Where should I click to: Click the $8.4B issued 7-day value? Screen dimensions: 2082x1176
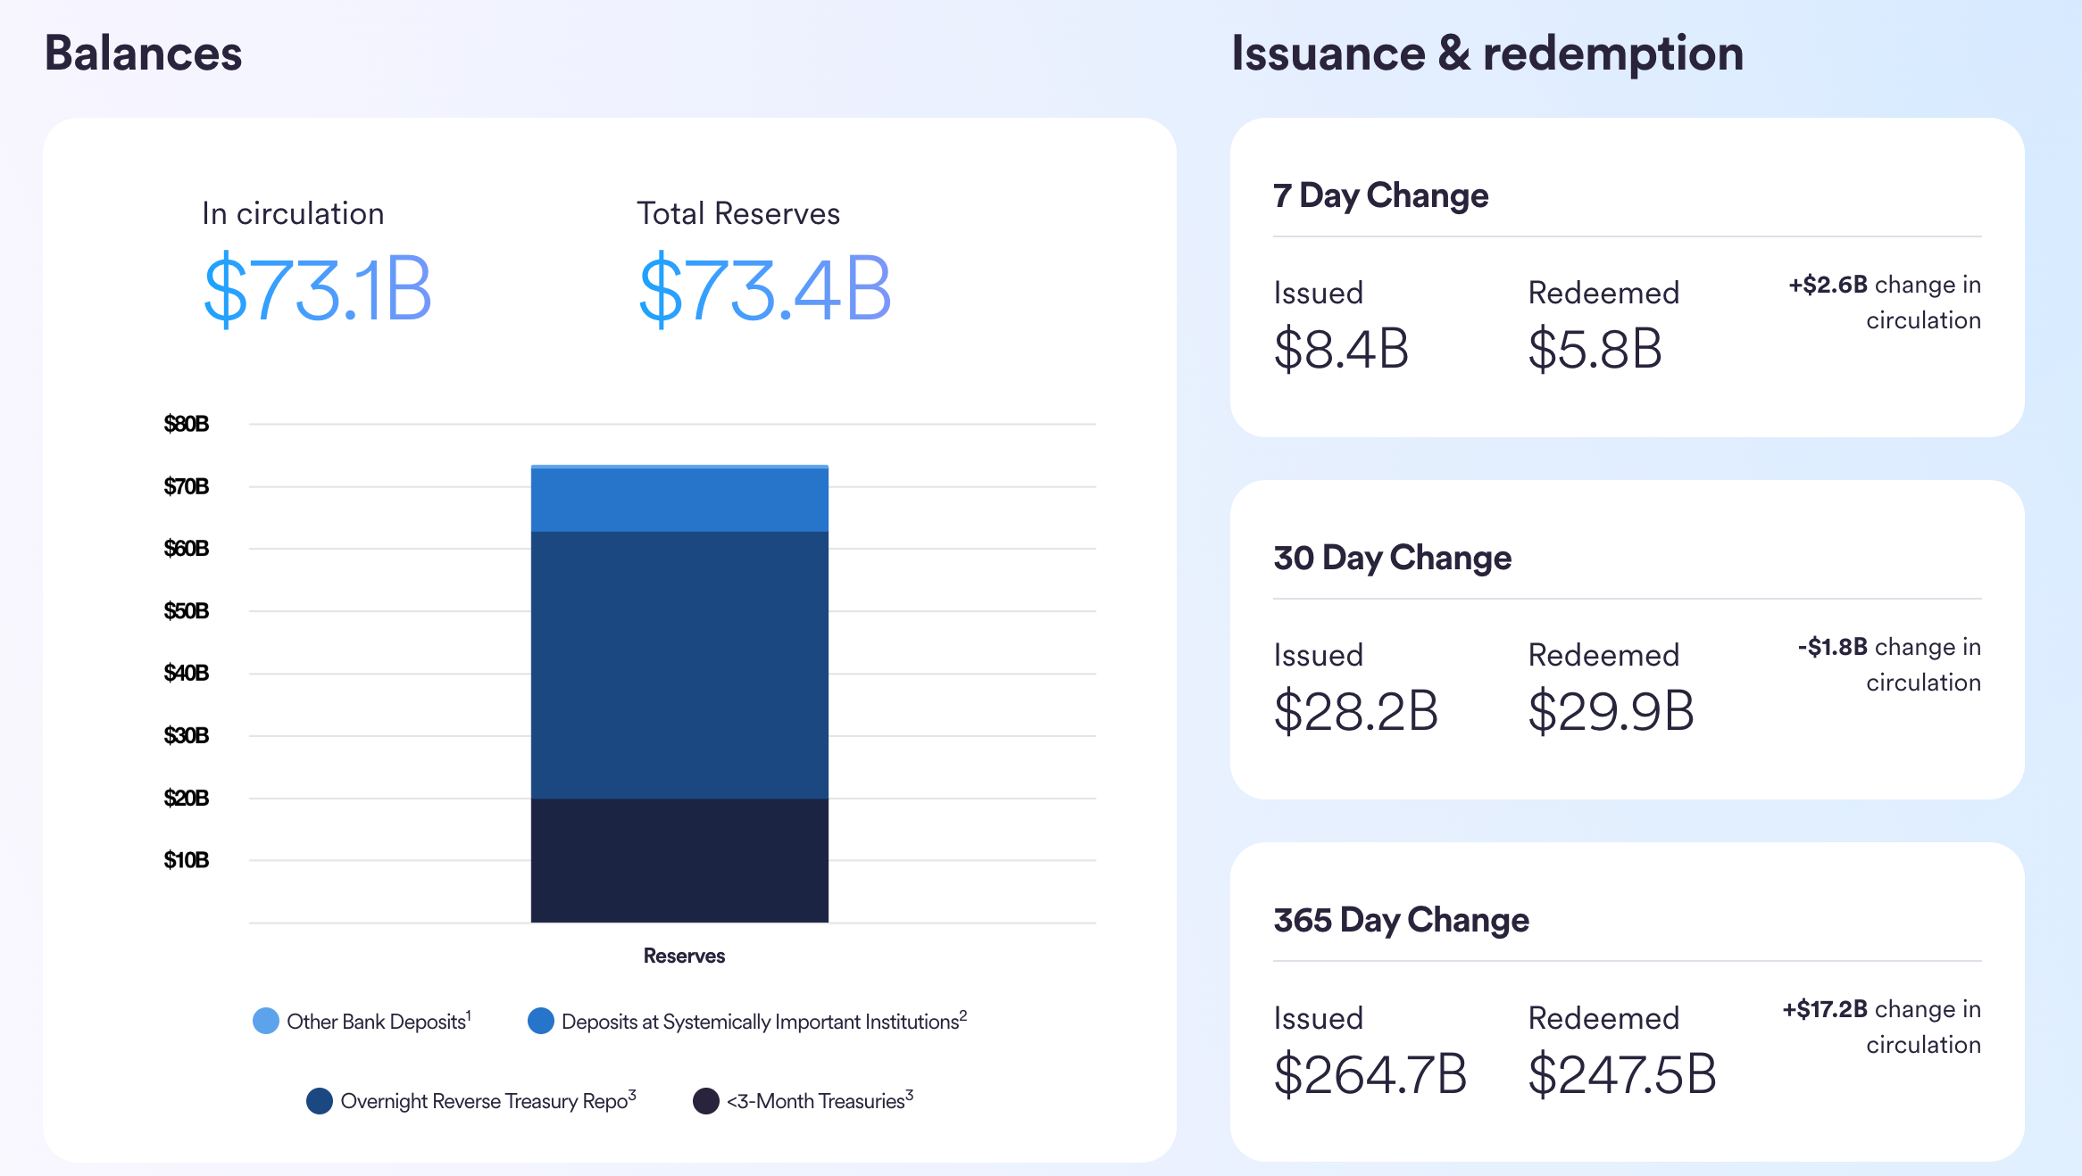(x=1341, y=349)
